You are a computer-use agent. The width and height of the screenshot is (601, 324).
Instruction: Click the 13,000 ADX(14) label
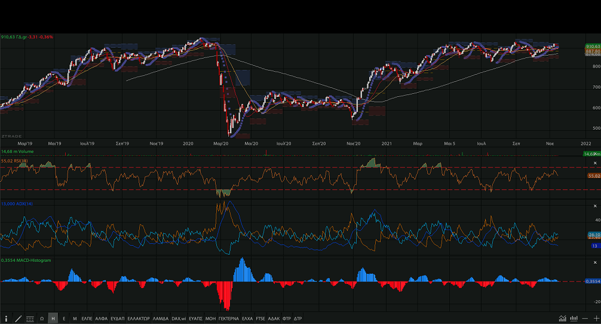[x=17, y=204]
